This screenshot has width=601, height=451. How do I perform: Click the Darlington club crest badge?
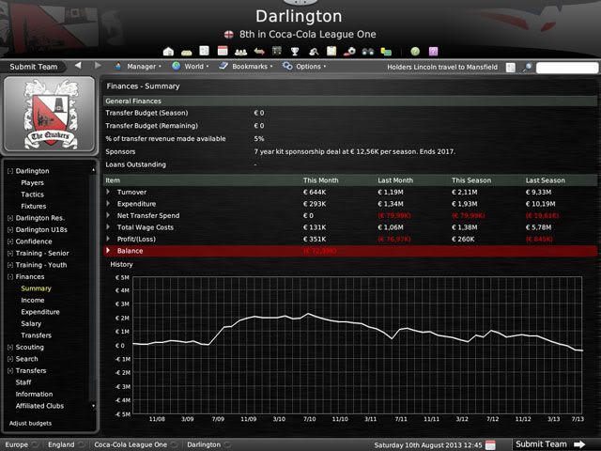[50, 115]
